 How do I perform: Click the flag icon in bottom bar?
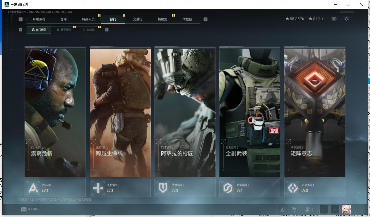pyautogui.click(x=294, y=209)
